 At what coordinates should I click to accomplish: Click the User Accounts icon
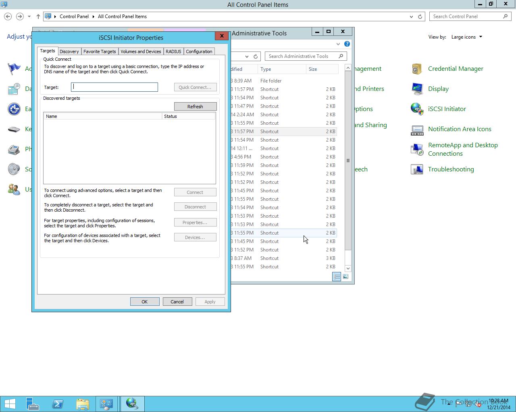click(14, 190)
